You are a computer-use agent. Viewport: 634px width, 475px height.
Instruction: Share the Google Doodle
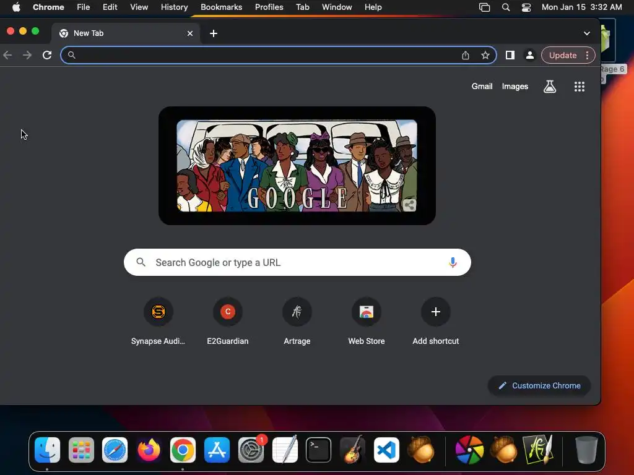click(409, 205)
